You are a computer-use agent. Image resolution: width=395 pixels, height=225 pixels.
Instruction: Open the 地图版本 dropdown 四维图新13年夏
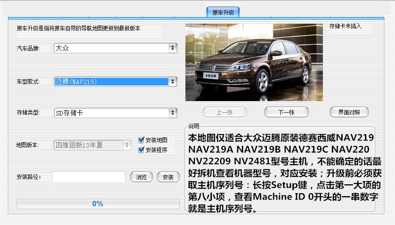pyautogui.click(x=92, y=145)
